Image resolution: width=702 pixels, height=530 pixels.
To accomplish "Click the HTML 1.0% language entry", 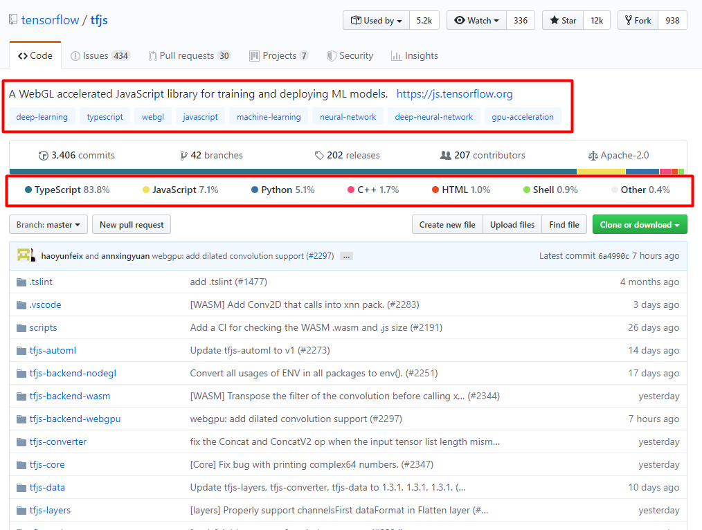I will tap(461, 190).
